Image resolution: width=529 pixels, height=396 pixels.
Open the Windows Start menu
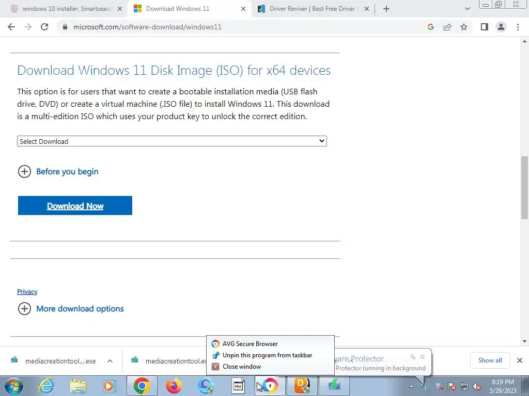click(x=14, y=386)
